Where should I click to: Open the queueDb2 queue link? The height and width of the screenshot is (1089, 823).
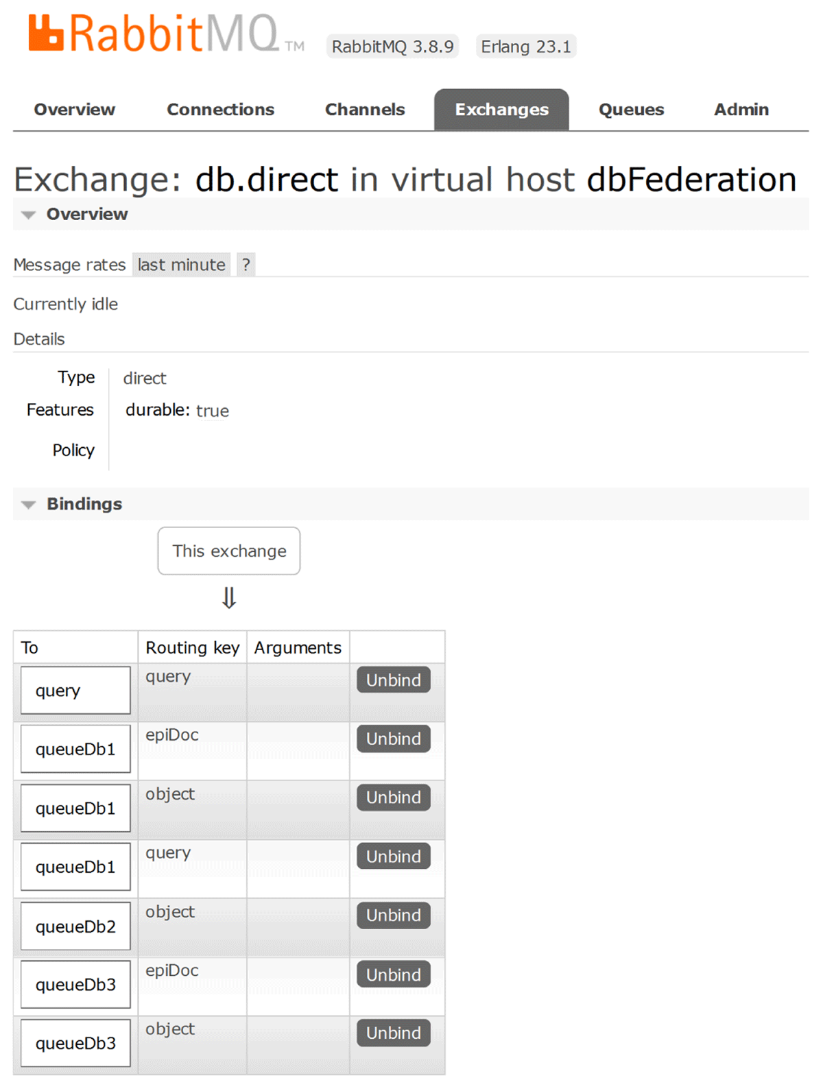click(x=75, y=926)
